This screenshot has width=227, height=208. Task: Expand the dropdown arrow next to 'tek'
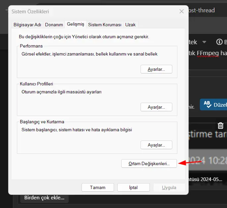204,42
